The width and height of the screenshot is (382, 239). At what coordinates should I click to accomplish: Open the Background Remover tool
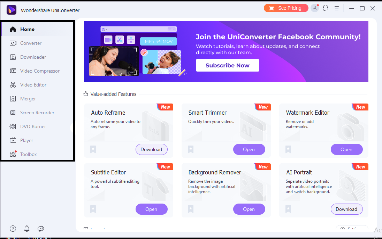click(249, 209)
